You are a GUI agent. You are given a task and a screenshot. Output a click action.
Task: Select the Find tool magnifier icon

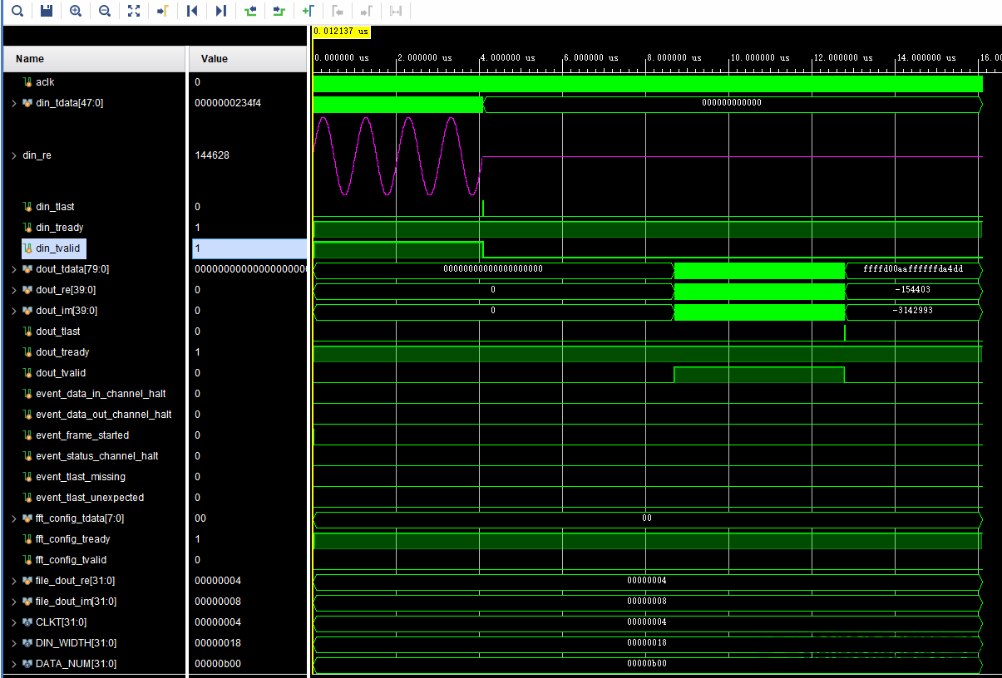click(17, 11)
